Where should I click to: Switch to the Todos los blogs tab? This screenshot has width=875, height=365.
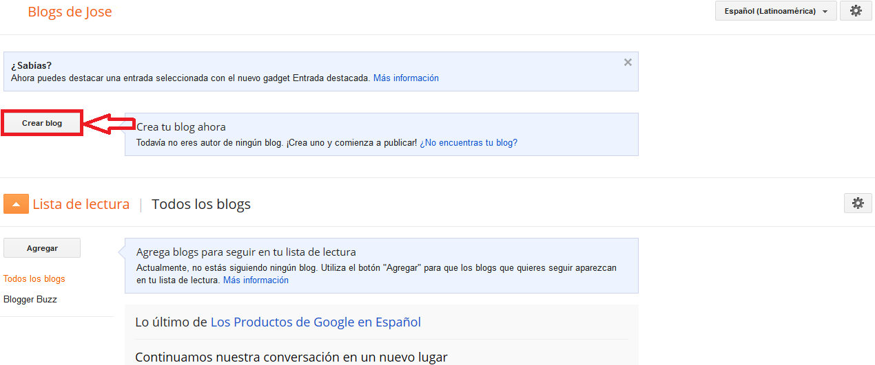coord(201,204)
